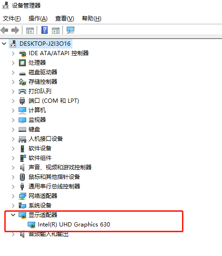Select the 键盘 label
The image size is (222, 256).
34,129
